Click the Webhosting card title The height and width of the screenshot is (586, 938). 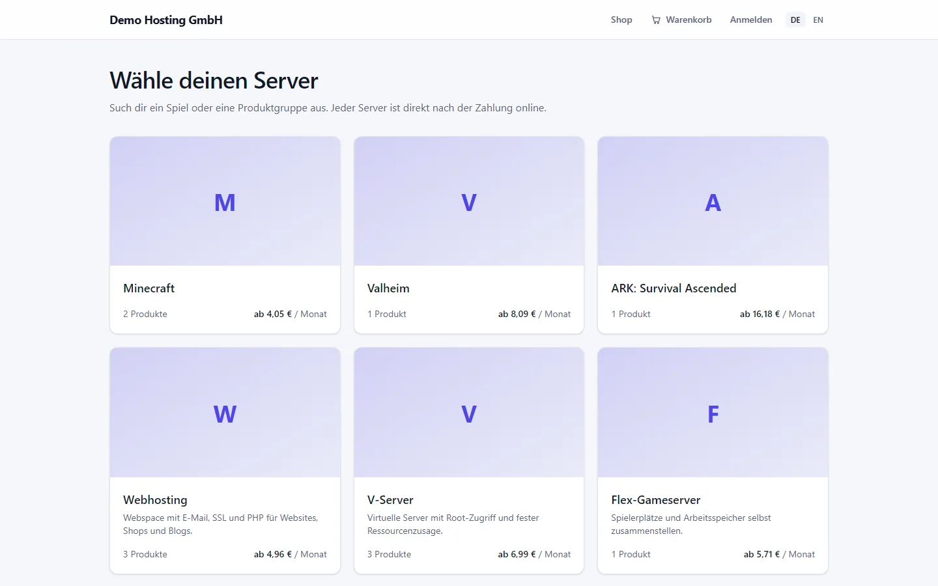tap(155, 500)
